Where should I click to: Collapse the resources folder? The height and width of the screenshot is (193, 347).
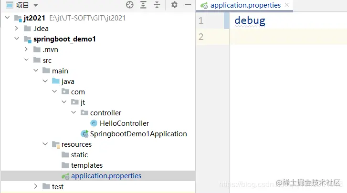(x=45, y=144)
